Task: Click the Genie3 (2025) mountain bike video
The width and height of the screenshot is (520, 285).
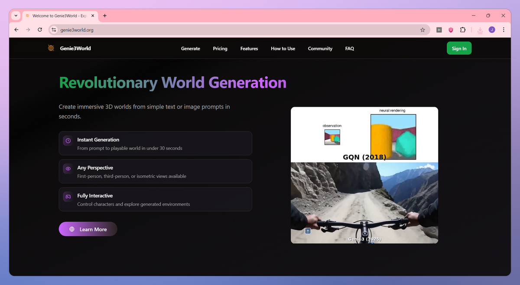Action: click(x=364, y=203)
